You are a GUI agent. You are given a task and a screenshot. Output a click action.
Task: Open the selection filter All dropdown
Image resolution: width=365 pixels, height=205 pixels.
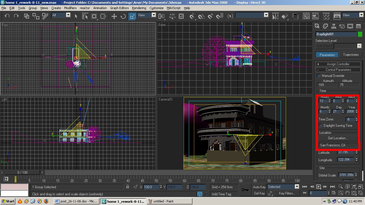[68, 15]
